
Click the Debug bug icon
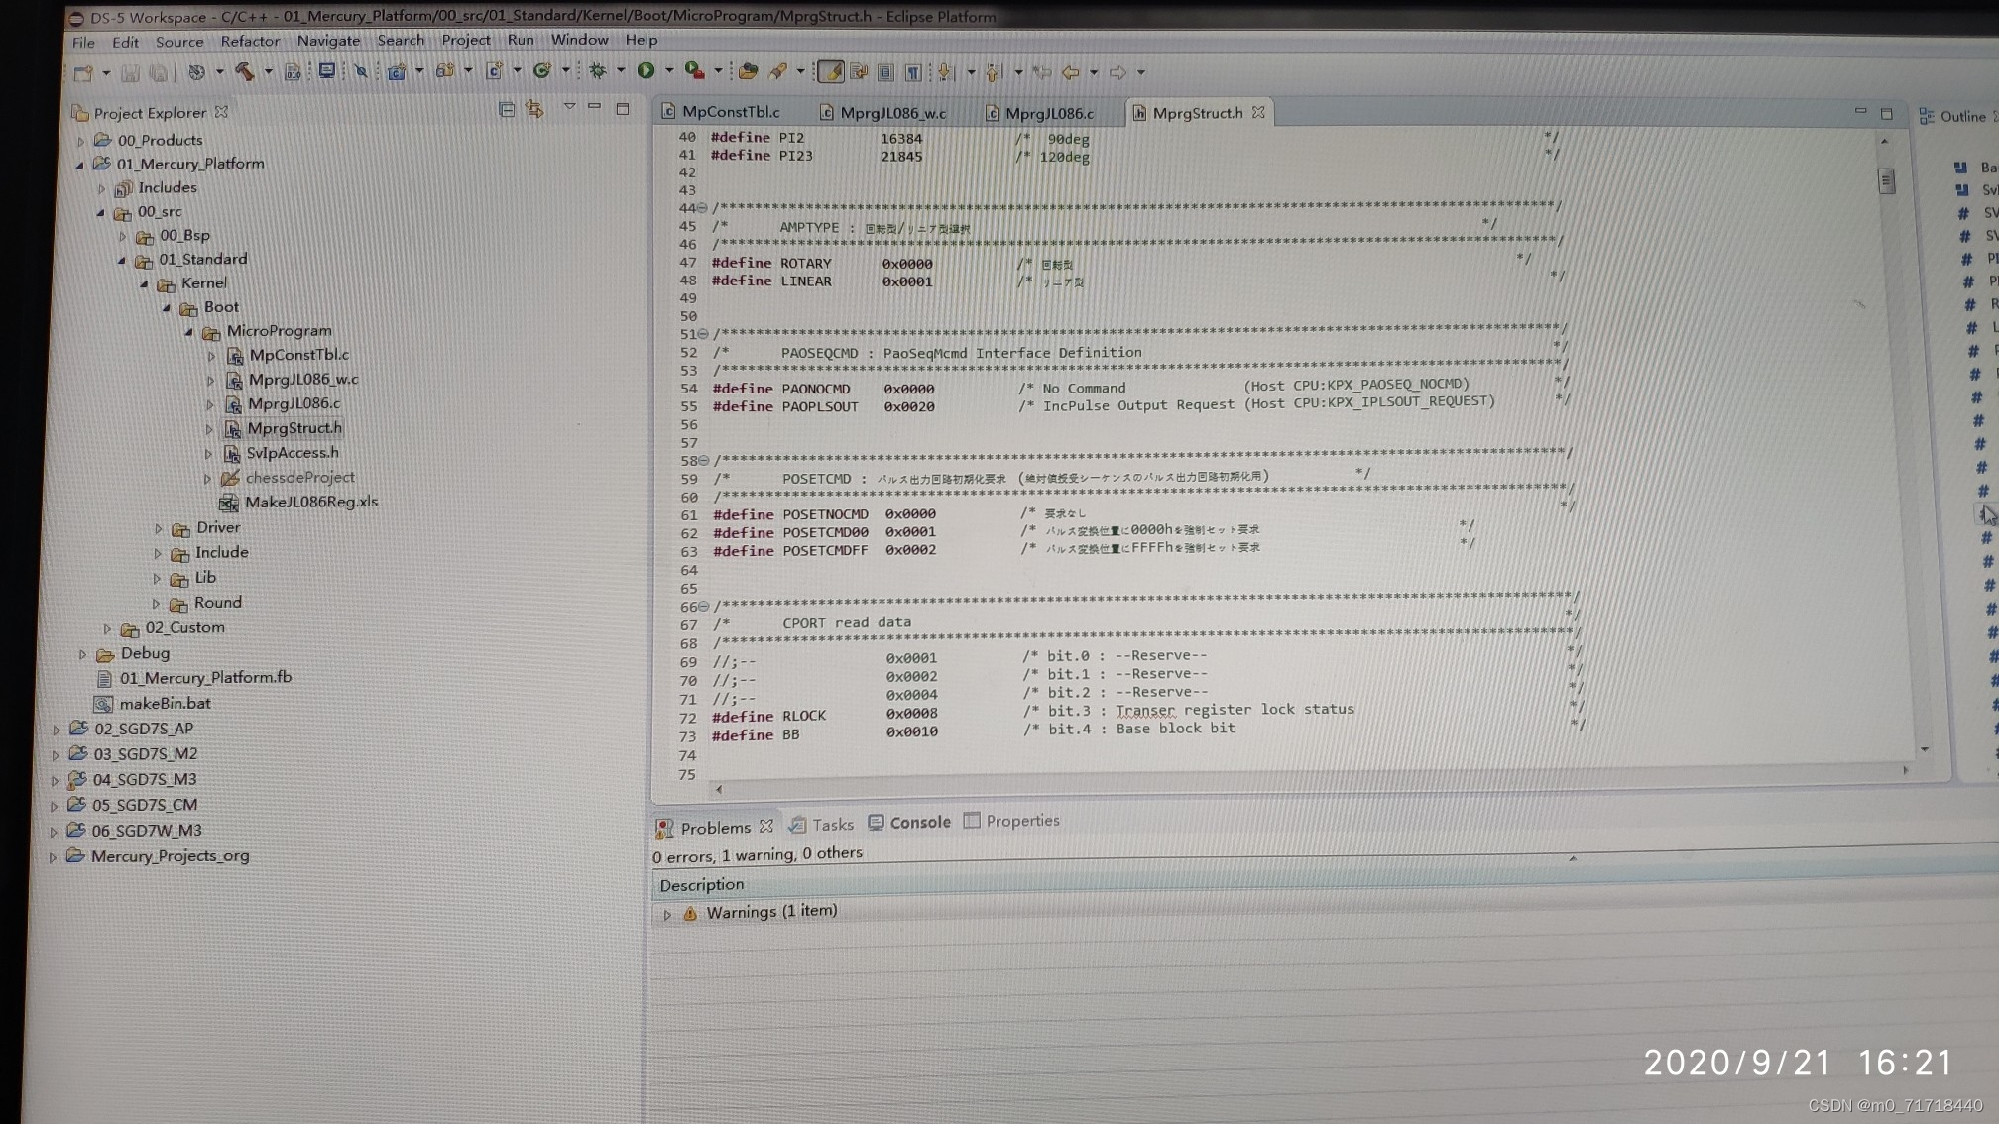[x=598, y=71]
